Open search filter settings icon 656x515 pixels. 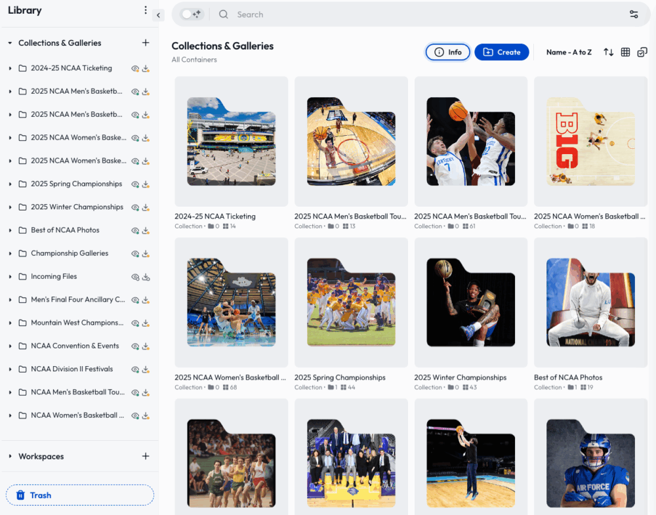634,14
